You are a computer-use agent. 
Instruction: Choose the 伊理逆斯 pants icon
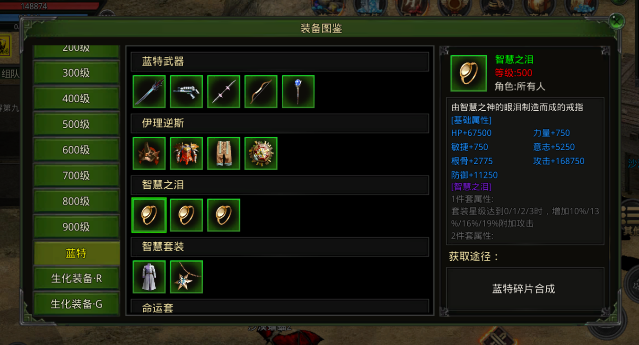click(x=224, y=153)
